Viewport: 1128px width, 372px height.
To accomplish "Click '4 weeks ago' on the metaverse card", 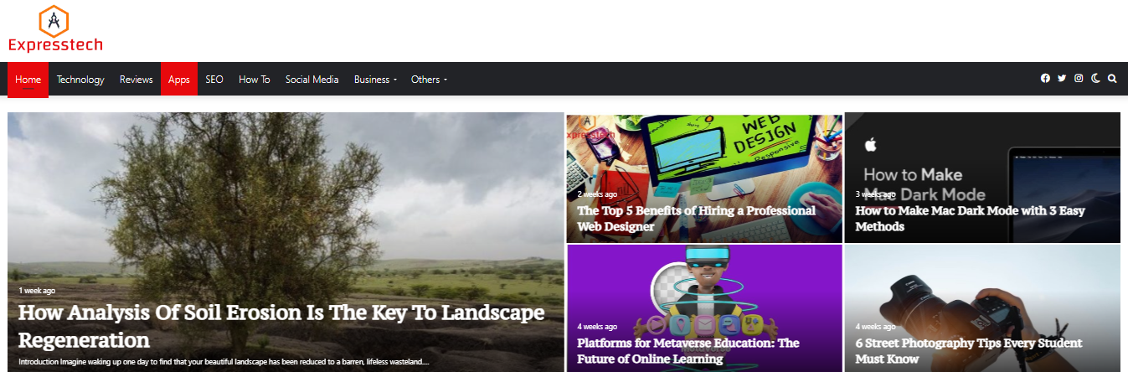I will pyautogui.click(x=597, y=326).
